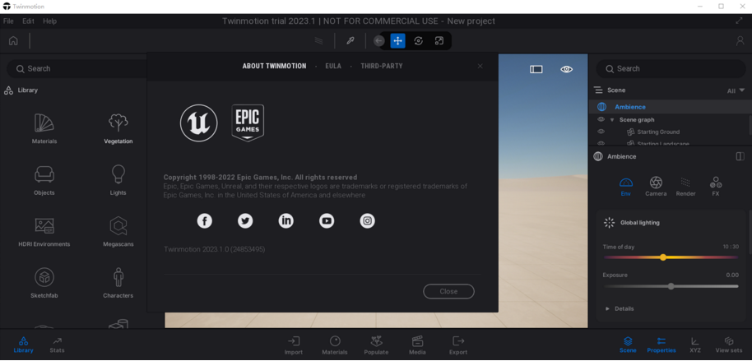
Task: Open the Media panel
Action: tap(417, 345)
